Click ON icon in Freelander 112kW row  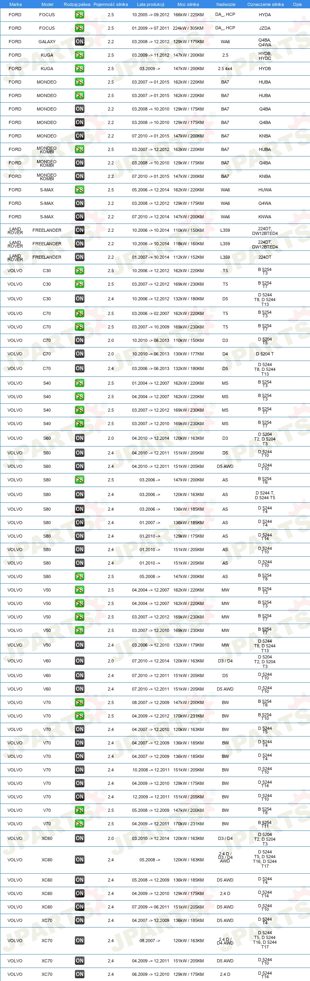[80, 257]
